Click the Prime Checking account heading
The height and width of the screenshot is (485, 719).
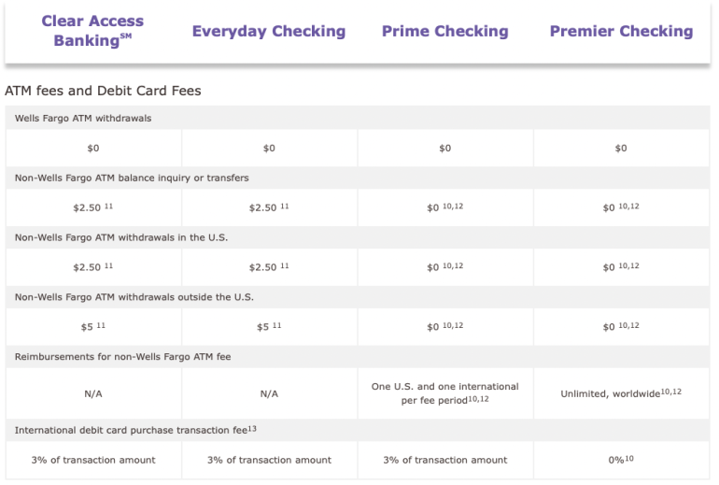(x=444, y=32)
